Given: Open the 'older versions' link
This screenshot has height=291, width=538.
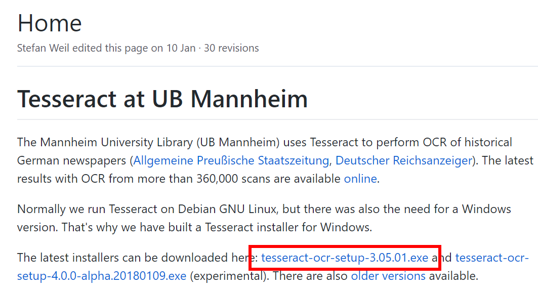Looking at the screenshot, I should pos(388,276).
